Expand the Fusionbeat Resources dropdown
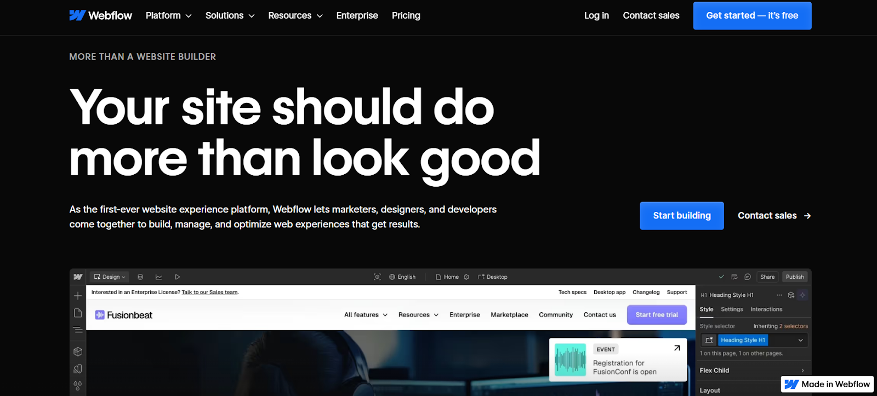This screenshot has height=396, width=877. point(418,315)
